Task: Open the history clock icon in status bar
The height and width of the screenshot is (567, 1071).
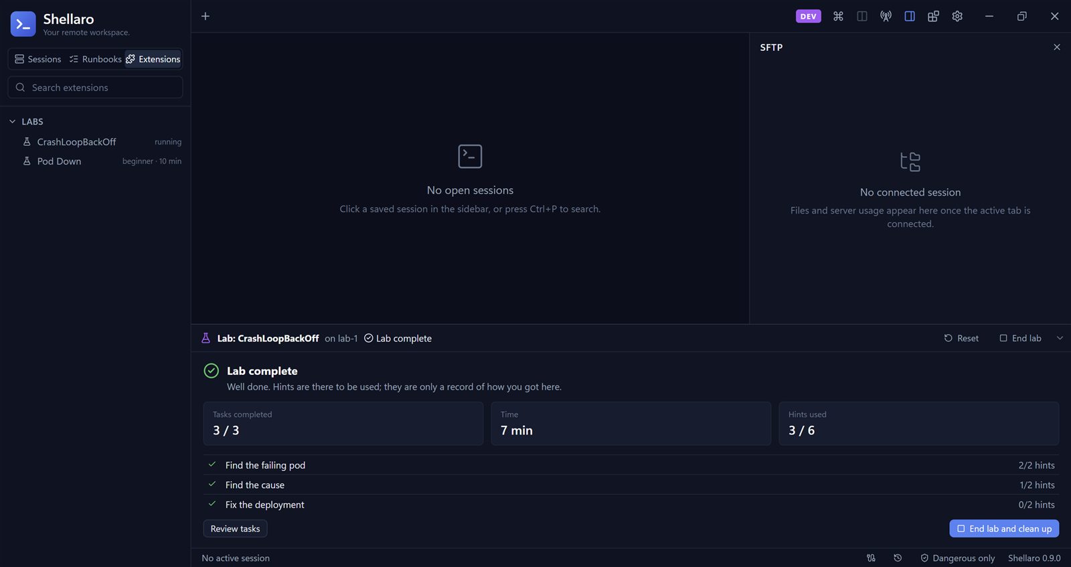Action: (x=898, y=558)
